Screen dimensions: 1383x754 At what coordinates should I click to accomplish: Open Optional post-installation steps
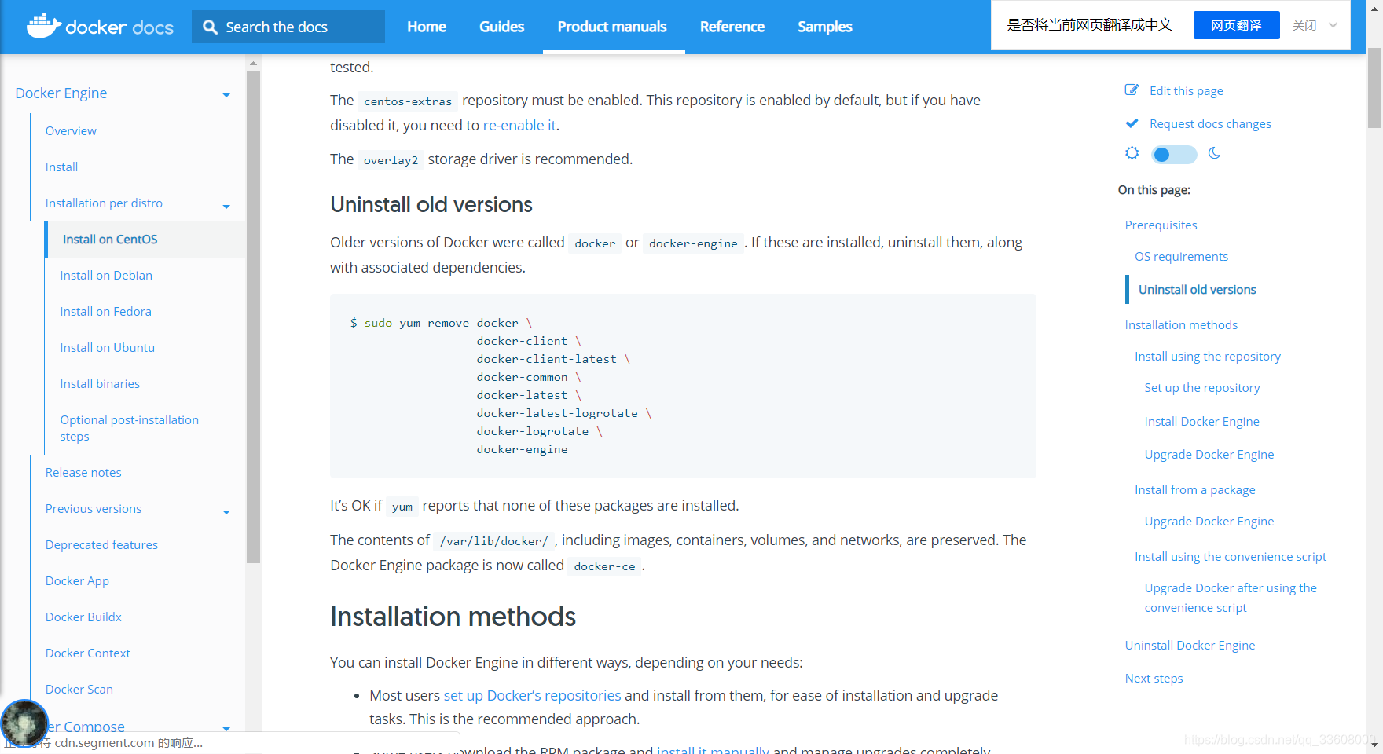coord(129,428)
